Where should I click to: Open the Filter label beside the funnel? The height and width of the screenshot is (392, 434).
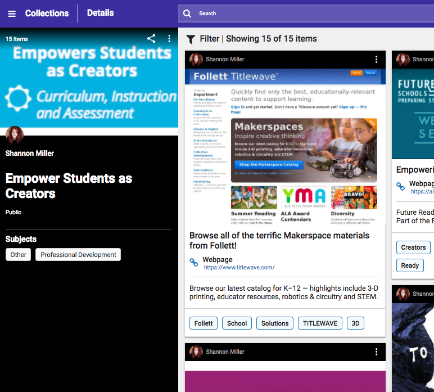click(210, 39)
